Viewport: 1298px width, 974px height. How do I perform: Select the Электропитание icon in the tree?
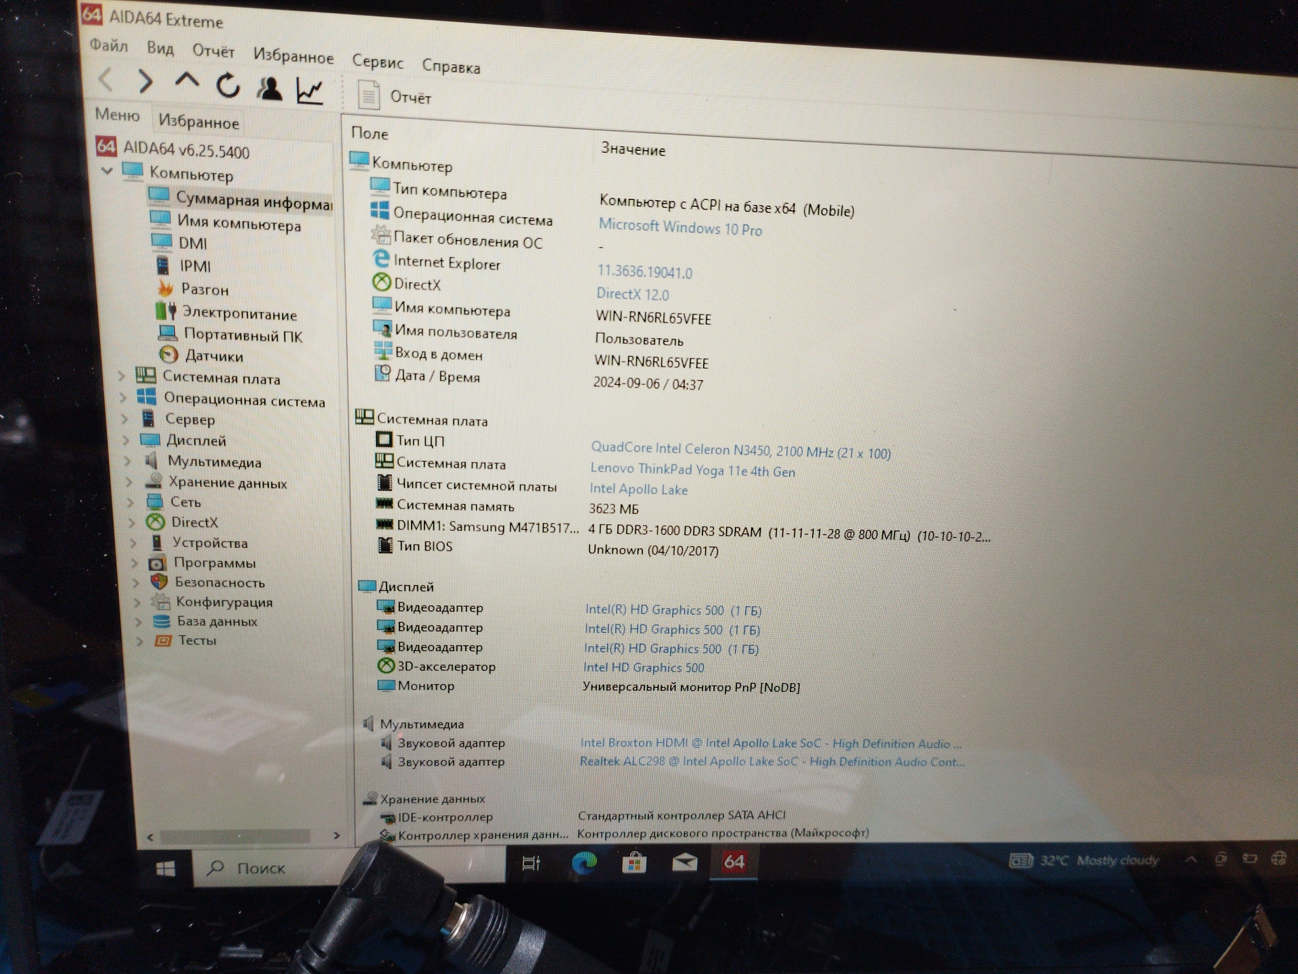click(x=166, y=311)
